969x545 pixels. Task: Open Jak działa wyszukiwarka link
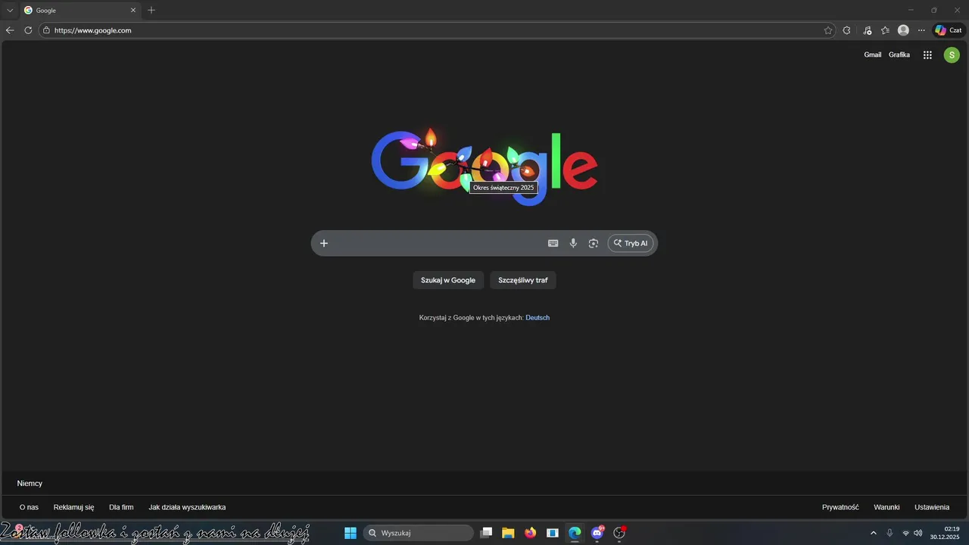pos(187,507)
